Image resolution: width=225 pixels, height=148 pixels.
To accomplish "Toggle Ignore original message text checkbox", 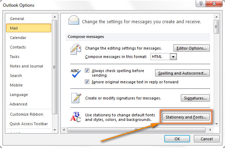I will (x=87, y=82).
